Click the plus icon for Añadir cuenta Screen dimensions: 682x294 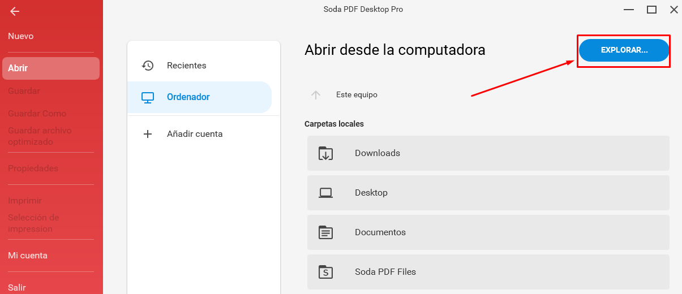[148, 134]
